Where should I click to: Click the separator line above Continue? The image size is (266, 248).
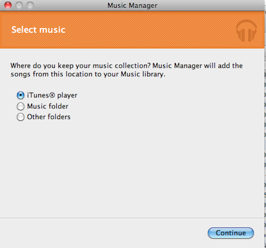pos(129,218)
